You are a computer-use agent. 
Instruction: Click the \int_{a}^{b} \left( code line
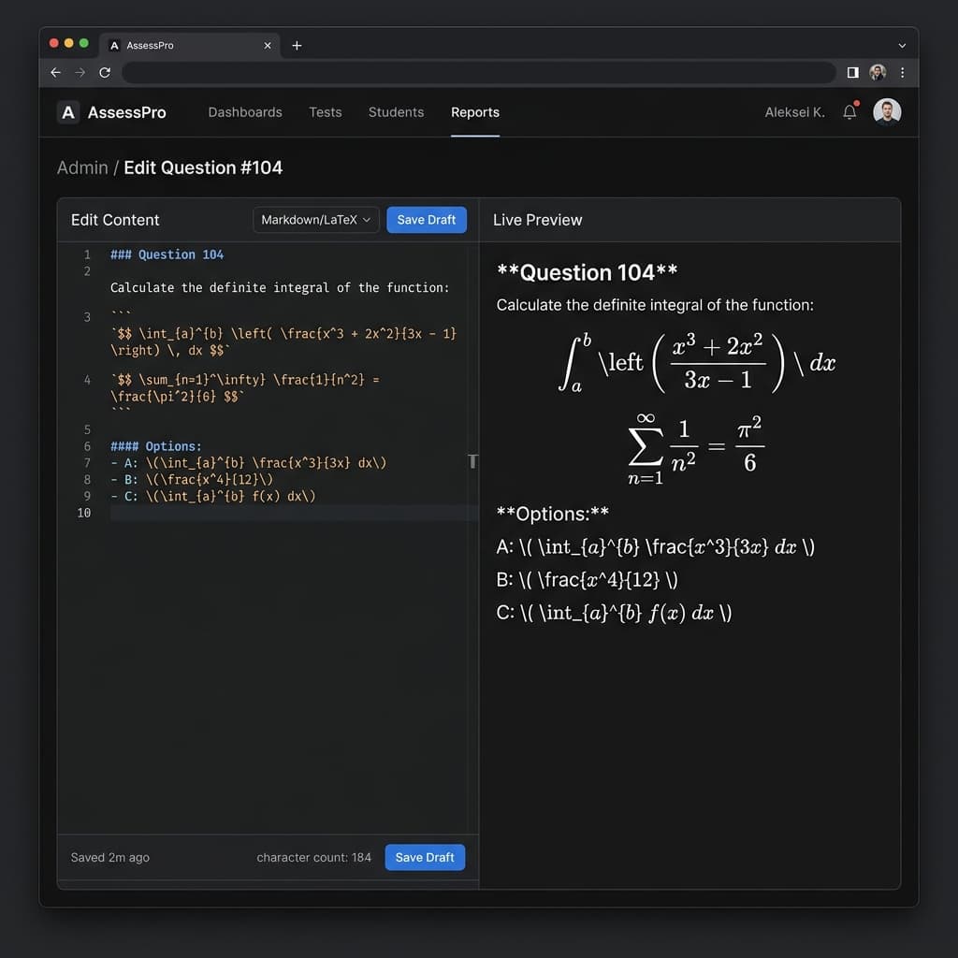click(x=283, y=341)
